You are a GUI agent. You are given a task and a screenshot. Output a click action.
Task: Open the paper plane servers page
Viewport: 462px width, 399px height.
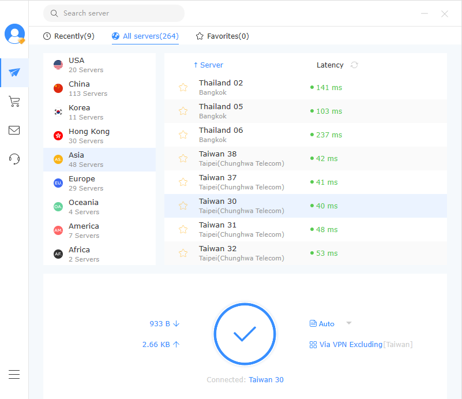(14, 73)
